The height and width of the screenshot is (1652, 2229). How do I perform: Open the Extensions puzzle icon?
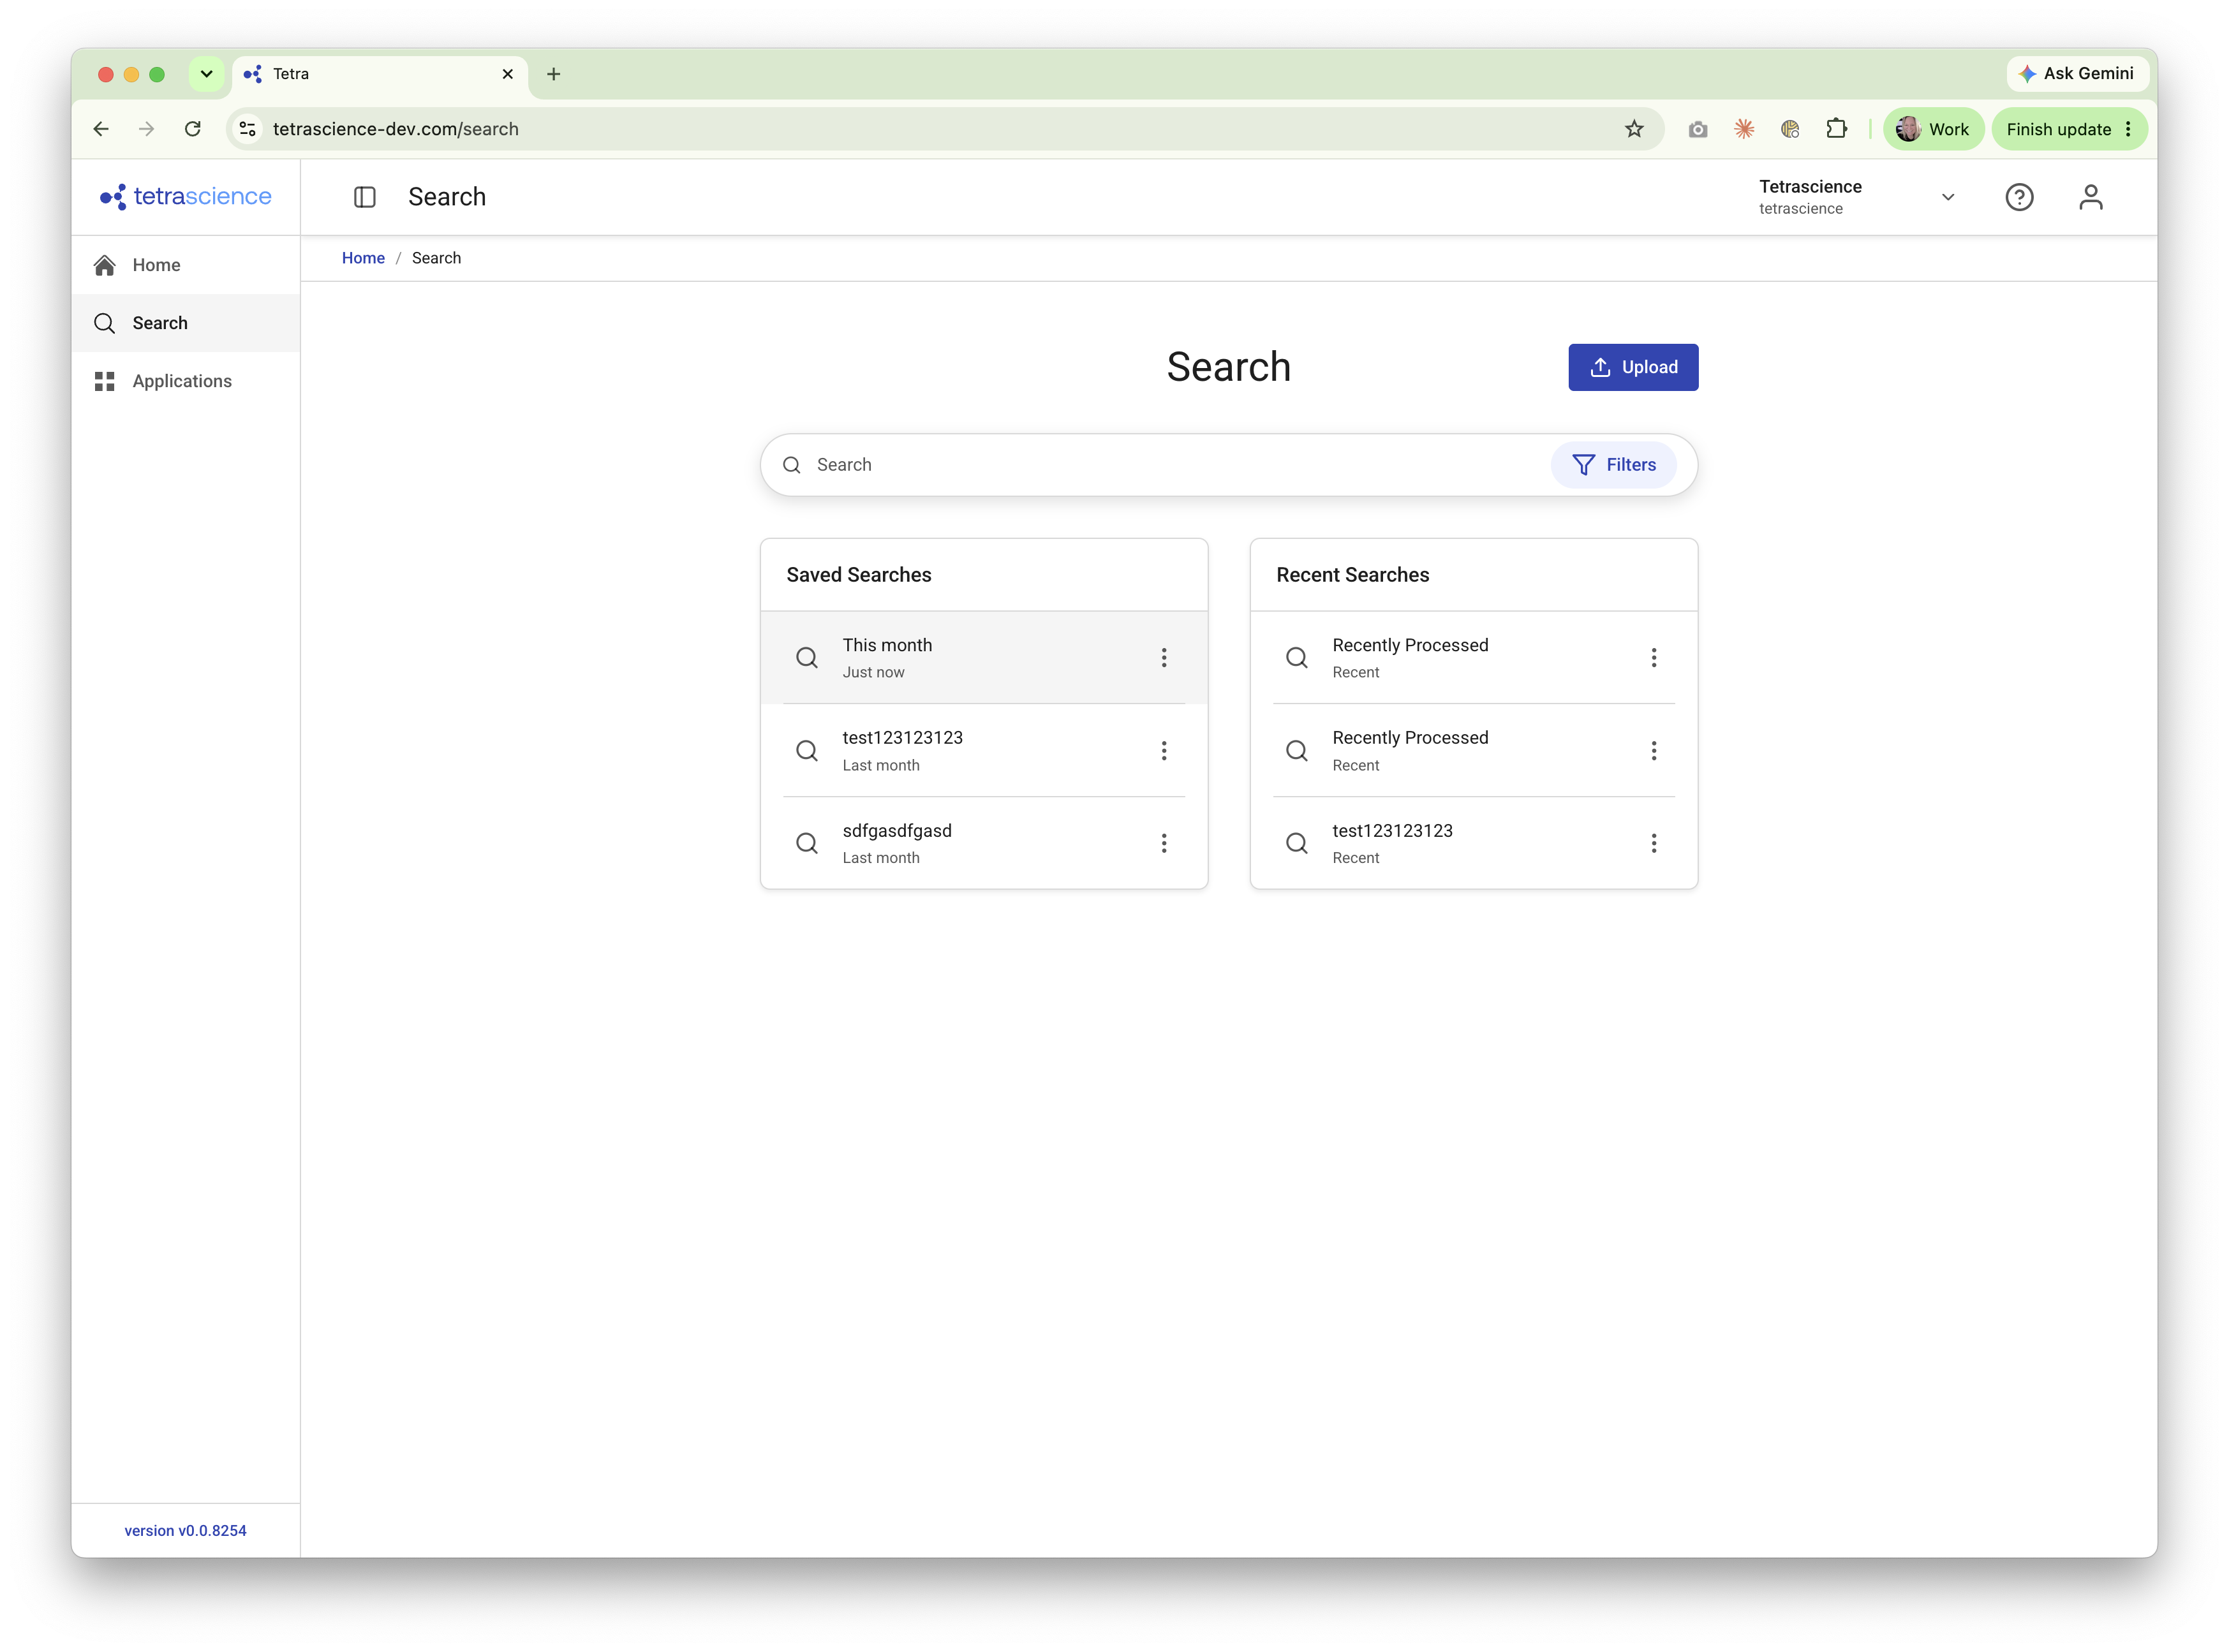(1836, 129)
